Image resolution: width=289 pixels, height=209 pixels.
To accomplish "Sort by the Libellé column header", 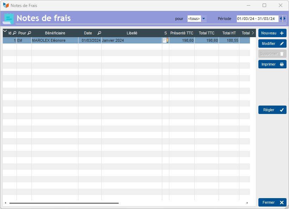I will [132, 33].
